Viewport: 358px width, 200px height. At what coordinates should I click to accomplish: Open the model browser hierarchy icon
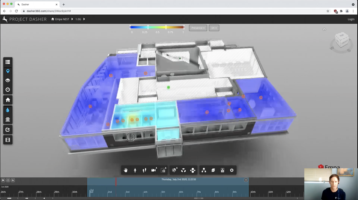[204, 170]
